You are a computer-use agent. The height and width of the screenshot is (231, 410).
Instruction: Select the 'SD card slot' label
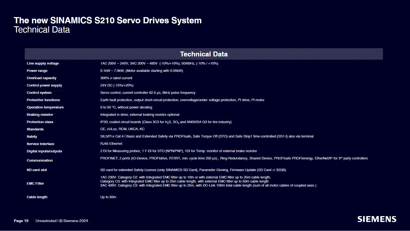(37, 170)
